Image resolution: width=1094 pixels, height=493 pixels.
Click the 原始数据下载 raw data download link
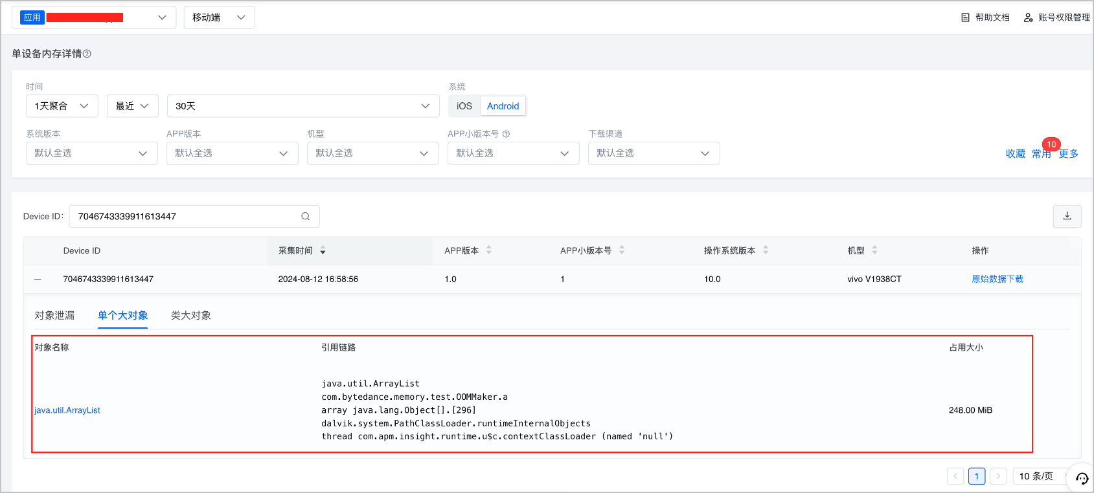coord(997,279)
